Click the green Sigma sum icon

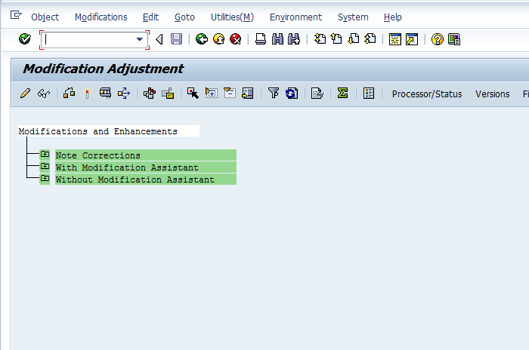tap(342, 93)
